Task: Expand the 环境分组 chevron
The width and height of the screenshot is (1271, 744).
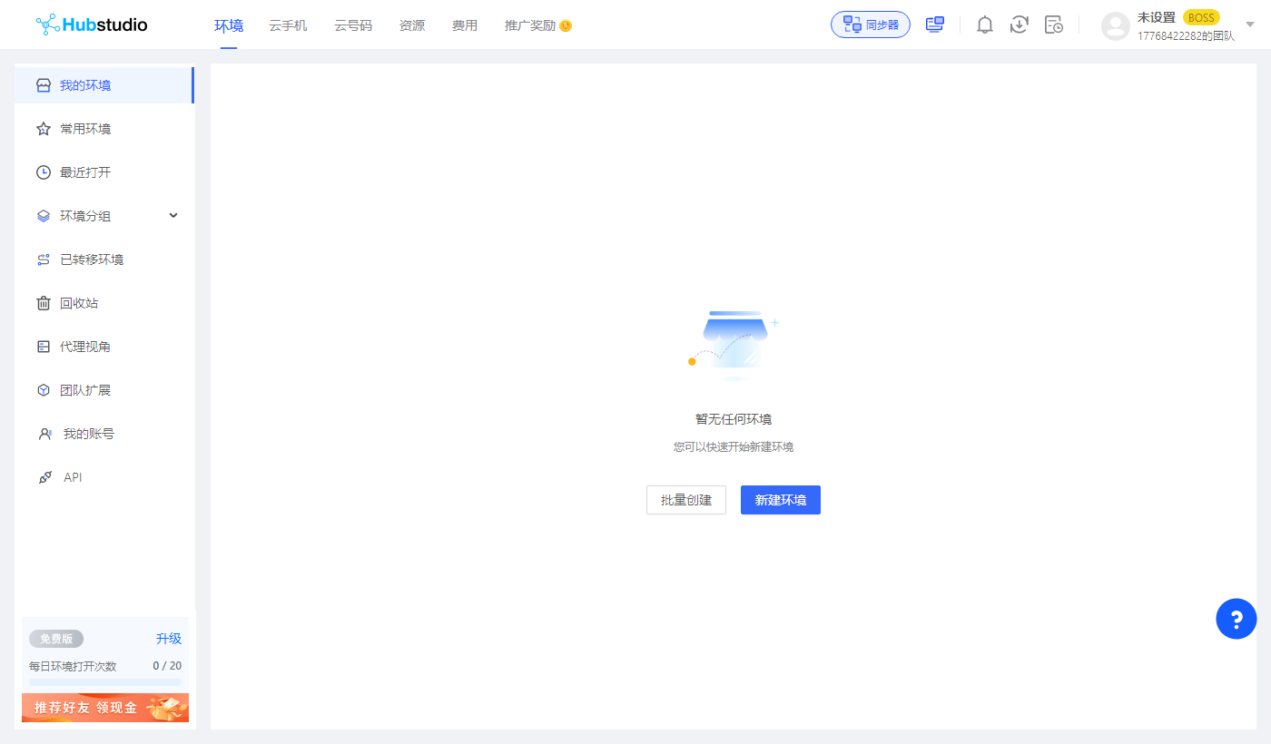Action: (173, 215)
